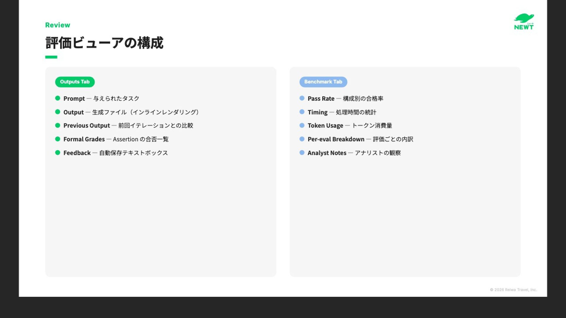Screen dimensions: 566x318
Task: Click the blue bullet beside Timing
Action: [302, 112]
